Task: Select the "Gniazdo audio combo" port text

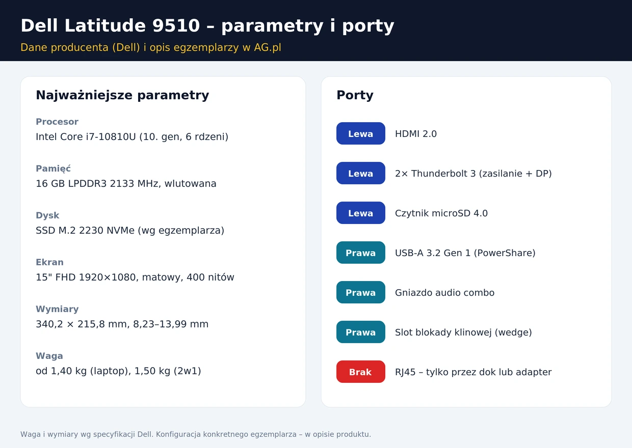Action: (445, 293)
